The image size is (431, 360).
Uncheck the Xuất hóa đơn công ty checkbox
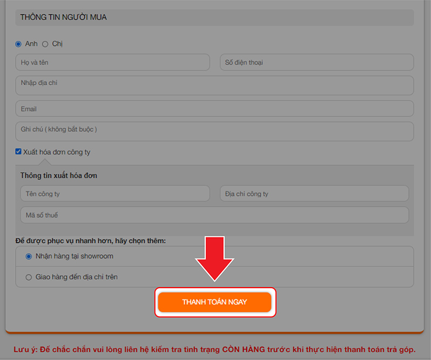18,152
